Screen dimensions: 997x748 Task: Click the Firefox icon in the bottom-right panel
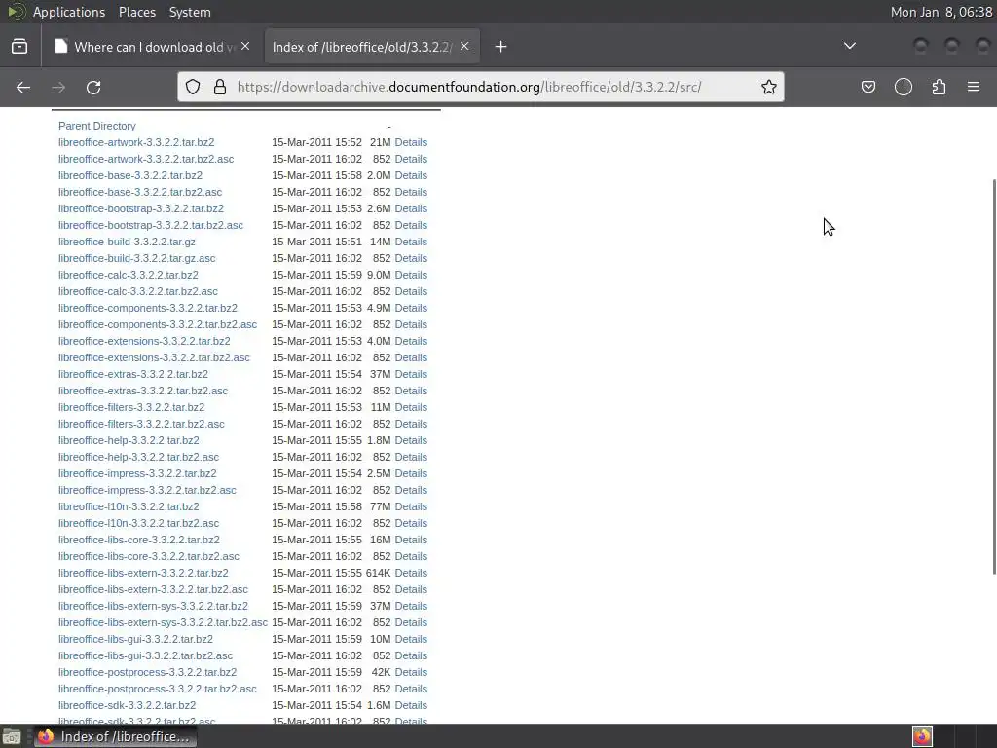click(922, 736)
